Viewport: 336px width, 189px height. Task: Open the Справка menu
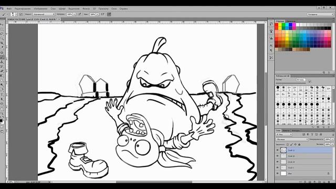coord(123,9)
